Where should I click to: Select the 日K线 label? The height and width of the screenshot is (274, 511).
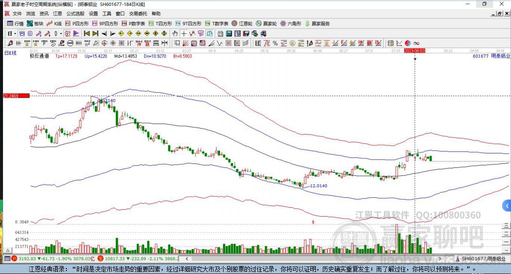click(x=10, y=53)
